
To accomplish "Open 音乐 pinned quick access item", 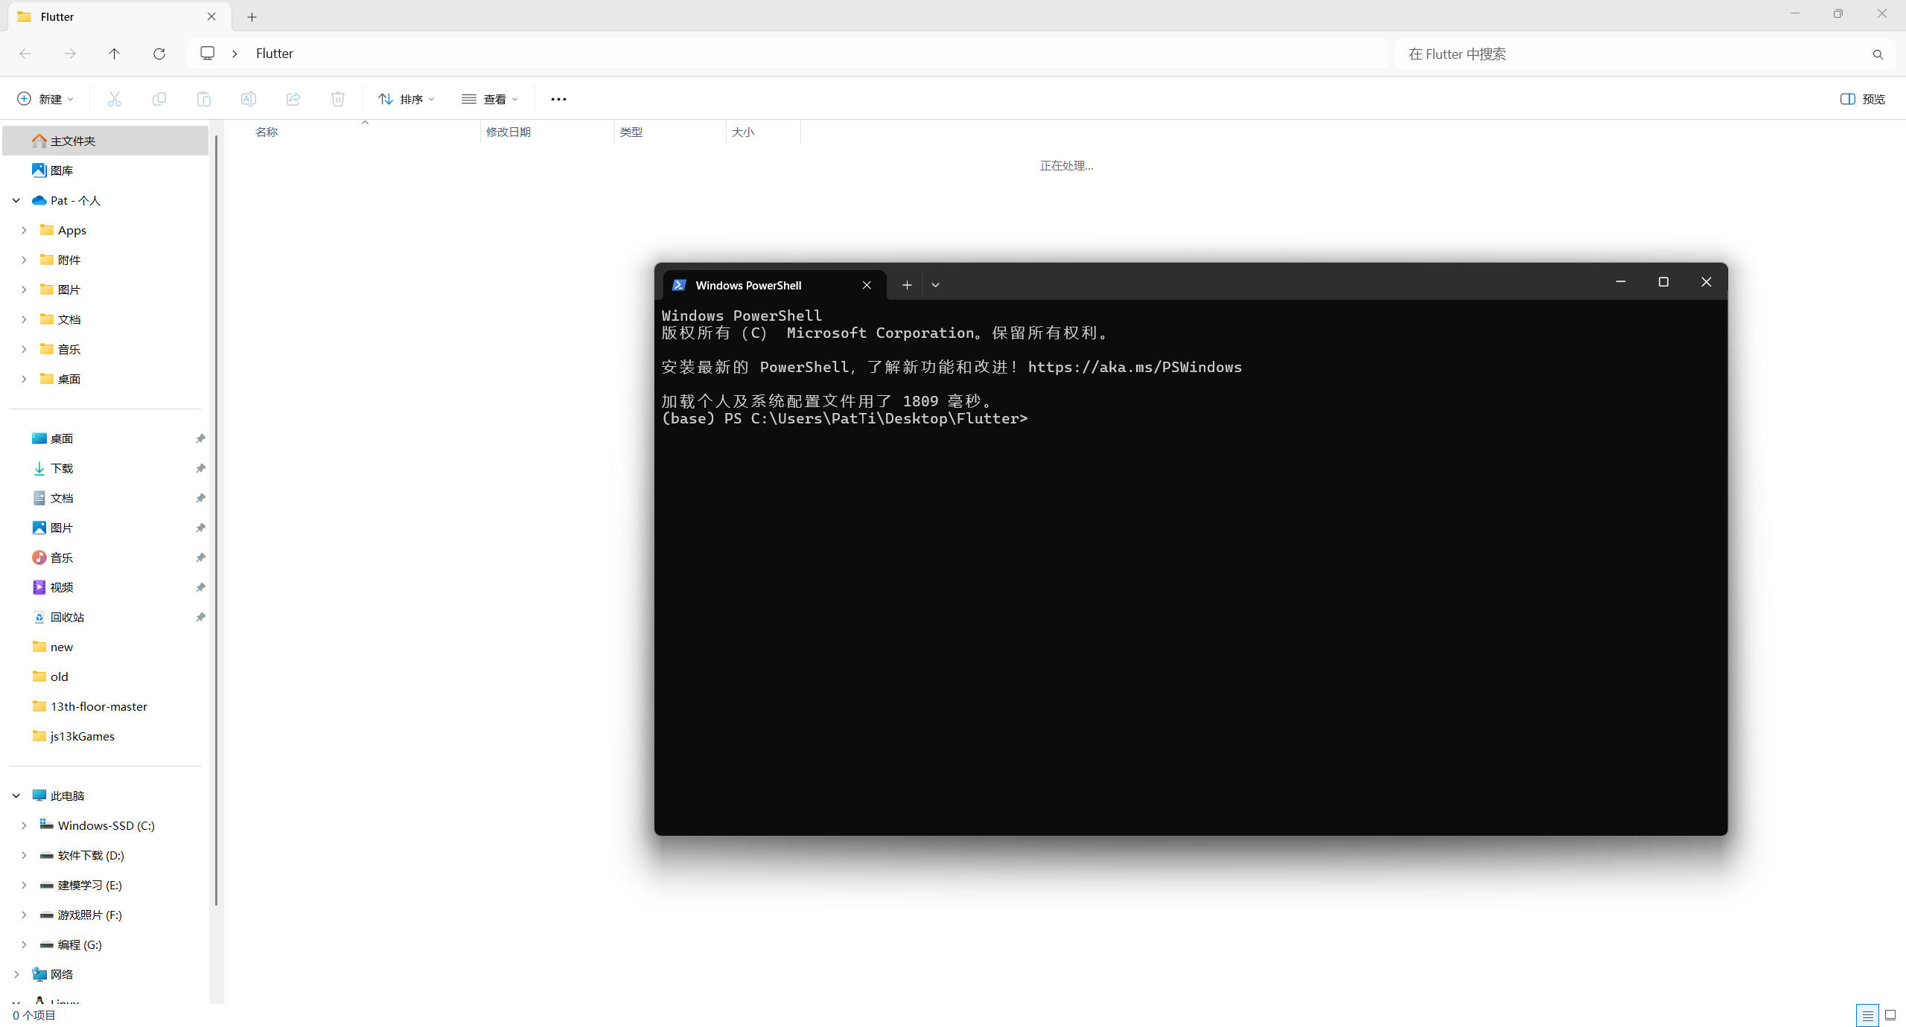I will pos(62,557).
